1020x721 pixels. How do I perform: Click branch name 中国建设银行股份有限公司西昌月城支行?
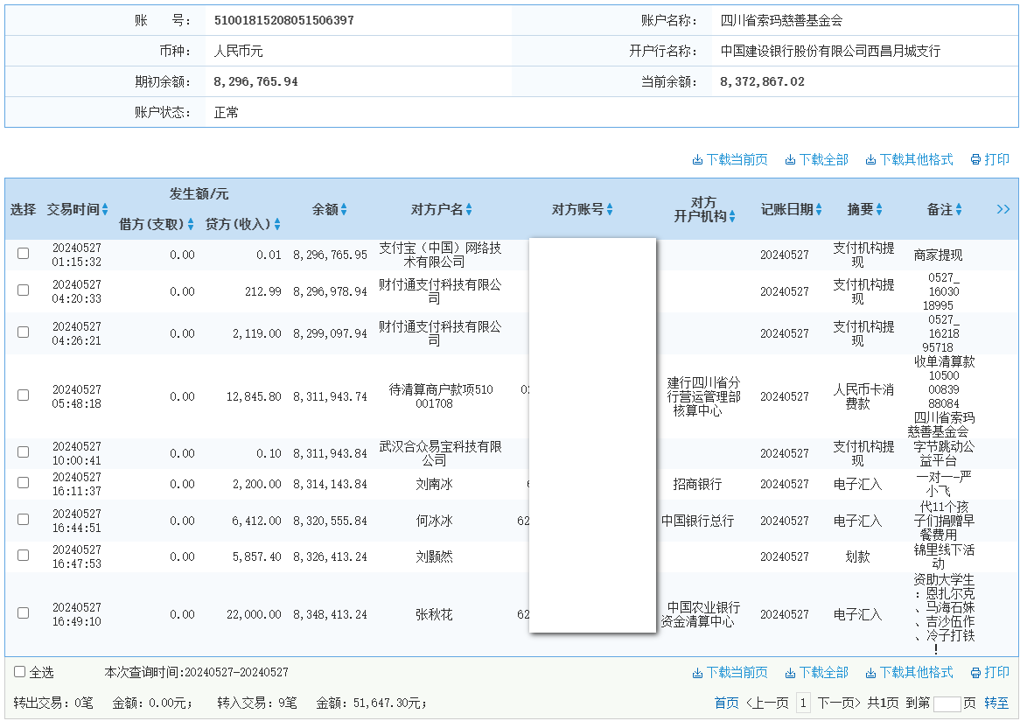tap(830, 51)
